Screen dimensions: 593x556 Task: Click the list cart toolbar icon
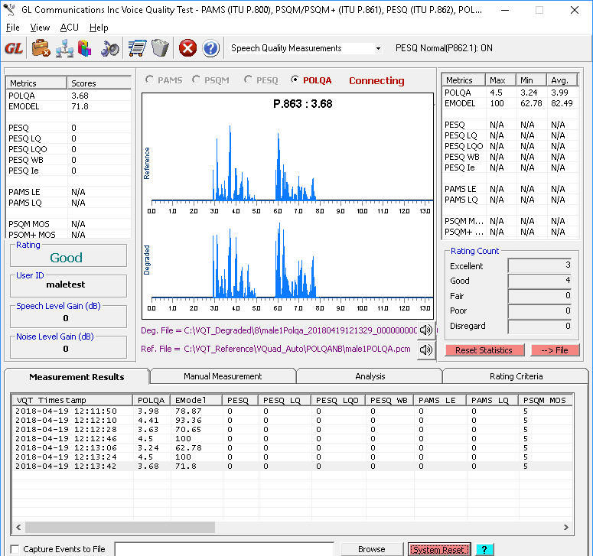click(x=137, y=48)
